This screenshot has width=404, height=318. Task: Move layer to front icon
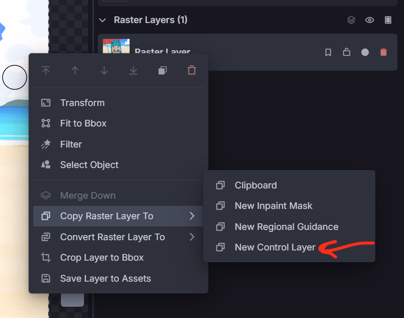pyautogui.click(x=46, y=70)
